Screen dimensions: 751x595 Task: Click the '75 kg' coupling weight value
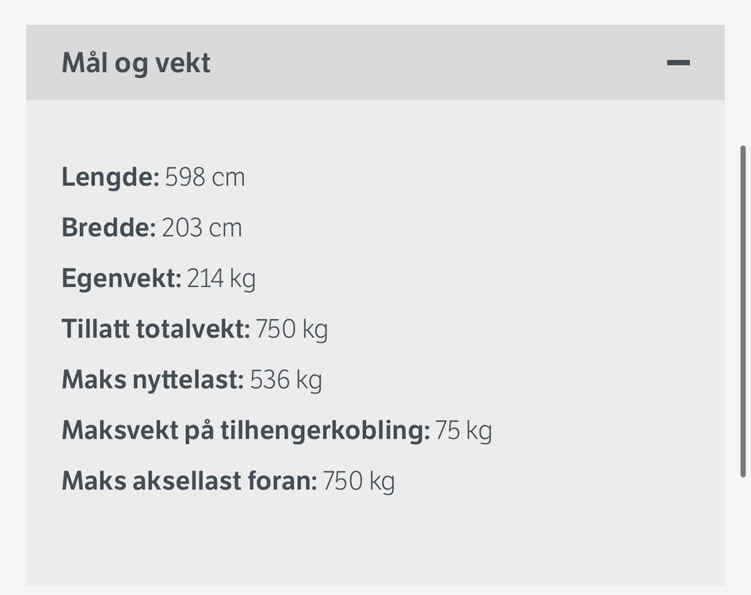click(464, 430)
